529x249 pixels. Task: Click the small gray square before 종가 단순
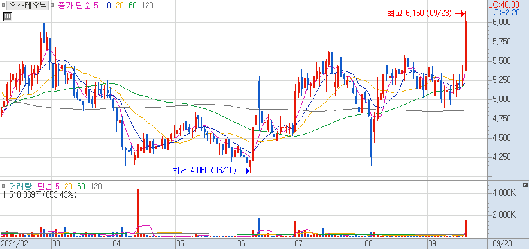53,6
